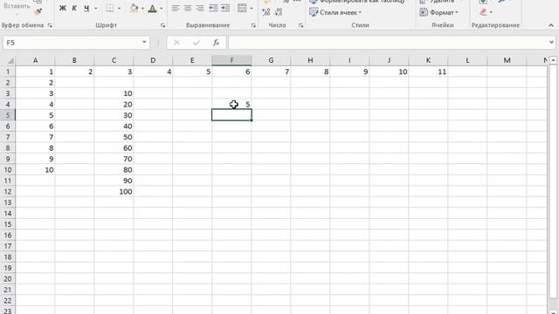Select cell A7 containing 7
Viewport: 559px width, 314px height.
click(35, 137)
